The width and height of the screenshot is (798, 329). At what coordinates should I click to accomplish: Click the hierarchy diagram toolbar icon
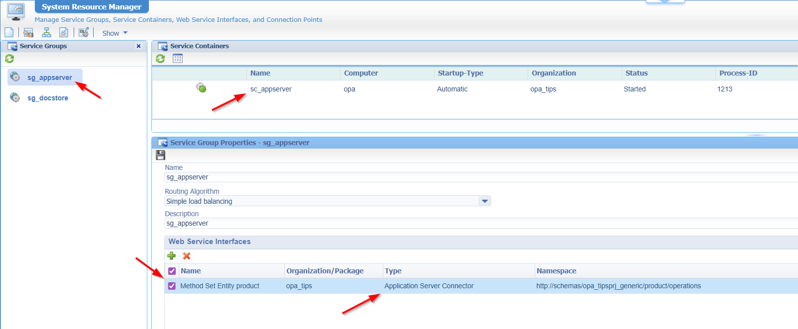46,33
